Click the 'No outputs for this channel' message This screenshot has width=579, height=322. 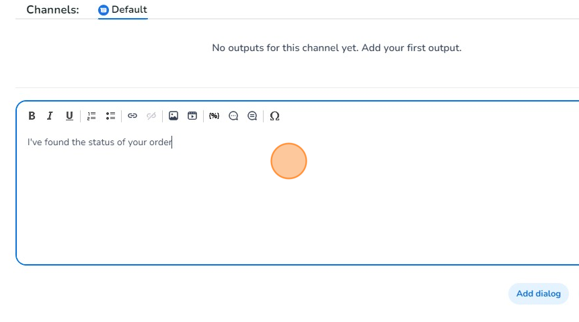click(336, 48)
